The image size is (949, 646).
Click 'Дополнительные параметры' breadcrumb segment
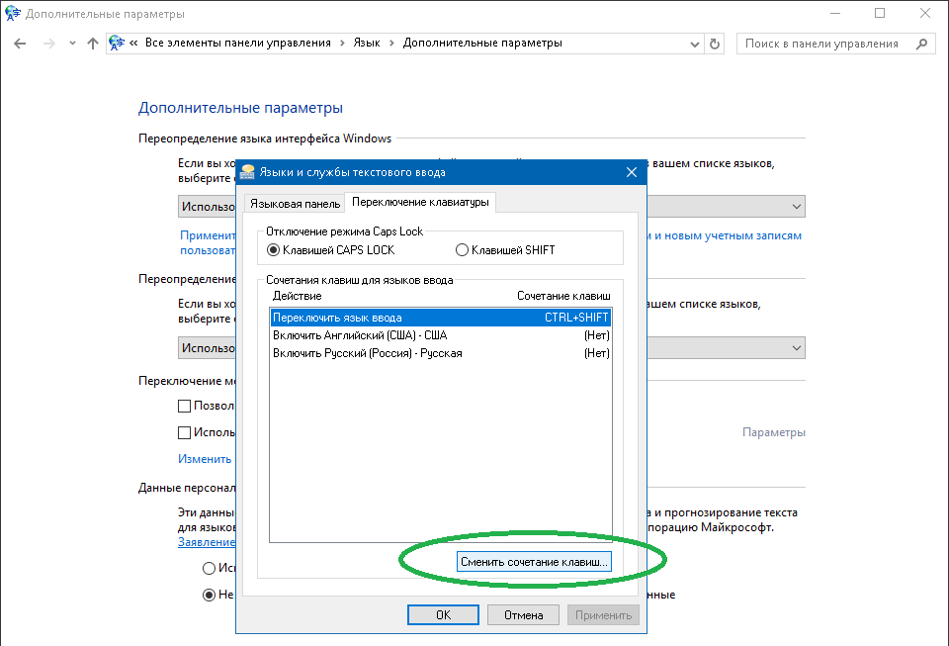[x=482, y=43]
